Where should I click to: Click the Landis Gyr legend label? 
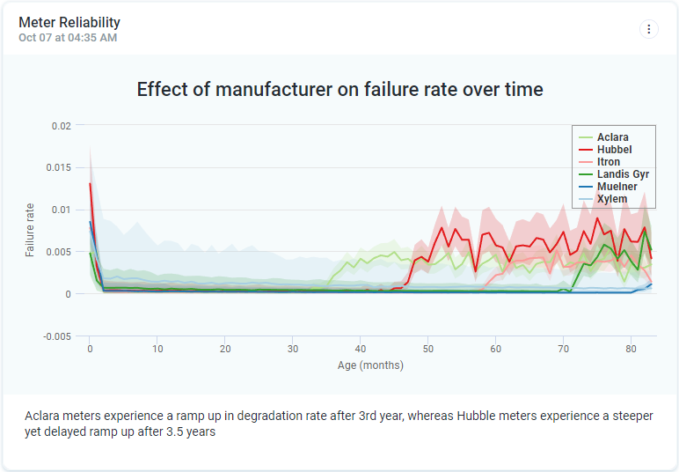click(623, 174)
